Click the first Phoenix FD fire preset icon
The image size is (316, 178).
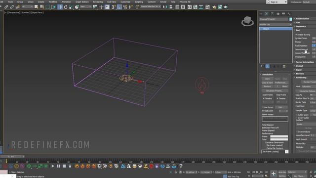[x=77, y=166]
